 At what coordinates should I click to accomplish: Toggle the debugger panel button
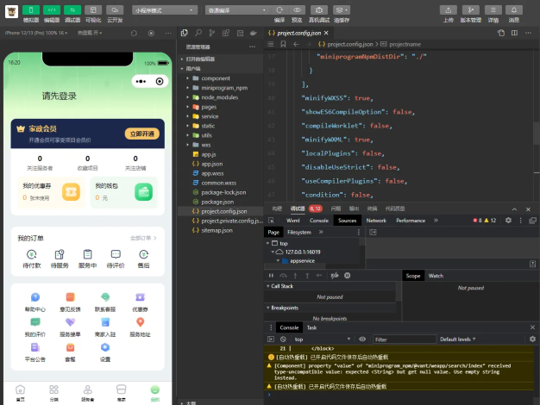coord(72,10)
